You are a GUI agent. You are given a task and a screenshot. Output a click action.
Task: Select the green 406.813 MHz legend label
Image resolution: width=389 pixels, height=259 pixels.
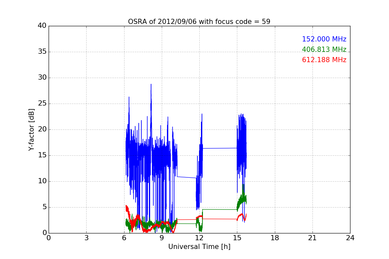(324, 50)
